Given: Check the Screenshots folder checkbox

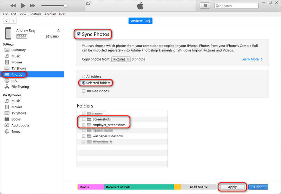Looking at the screenshot, I should click(x=84, y=119).
